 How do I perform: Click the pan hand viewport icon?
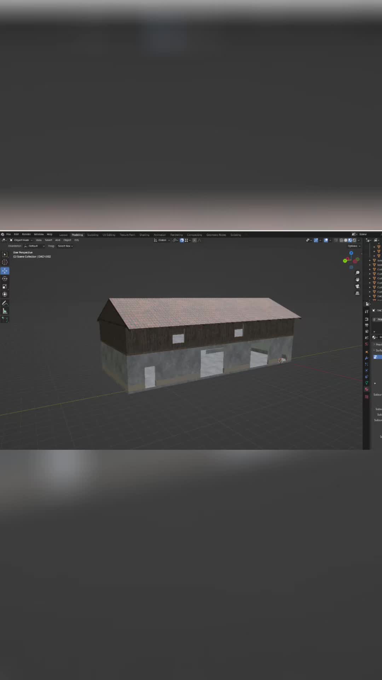357,279
